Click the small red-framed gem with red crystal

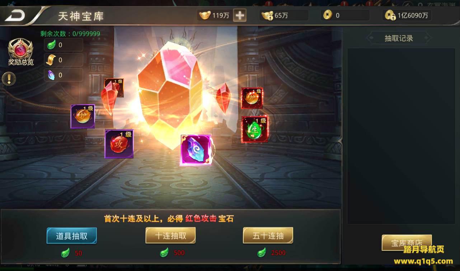(x=114, y=88)
